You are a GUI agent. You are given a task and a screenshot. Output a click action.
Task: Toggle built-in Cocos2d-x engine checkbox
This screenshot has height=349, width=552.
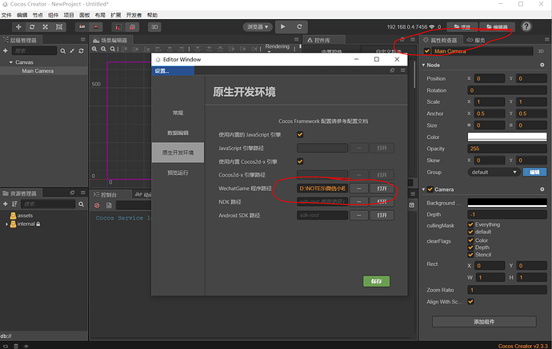coord(300,161)
